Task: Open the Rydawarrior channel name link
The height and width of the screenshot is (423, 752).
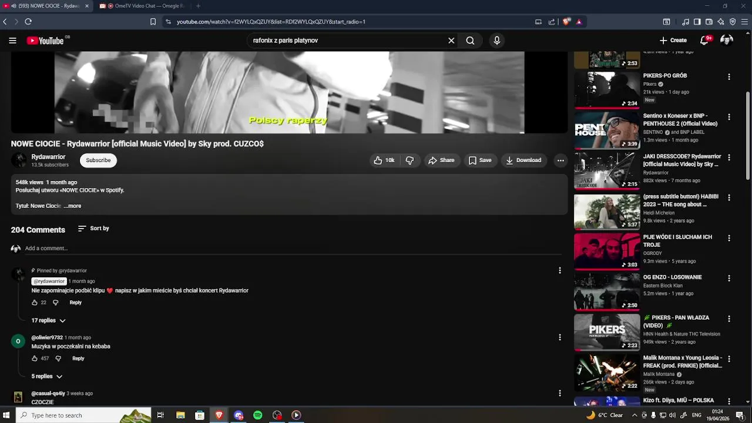Action: click(x=48, y=157)
